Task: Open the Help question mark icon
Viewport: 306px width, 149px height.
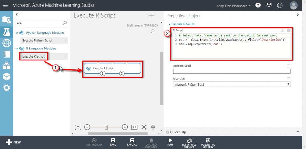Action: point(258,5)
